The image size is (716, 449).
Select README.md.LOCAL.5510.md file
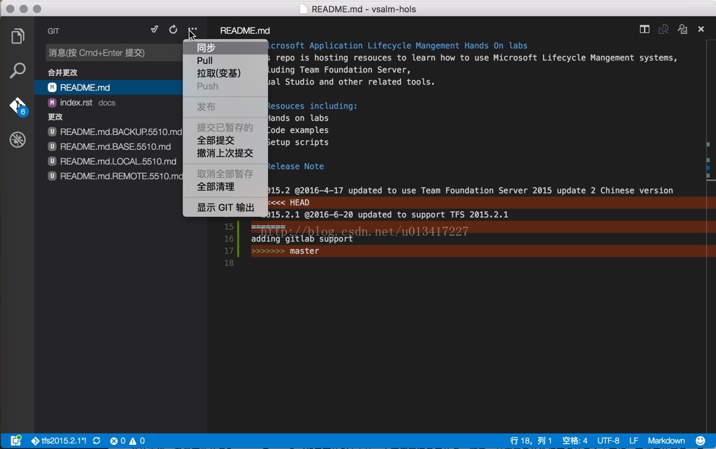[109, 161]
